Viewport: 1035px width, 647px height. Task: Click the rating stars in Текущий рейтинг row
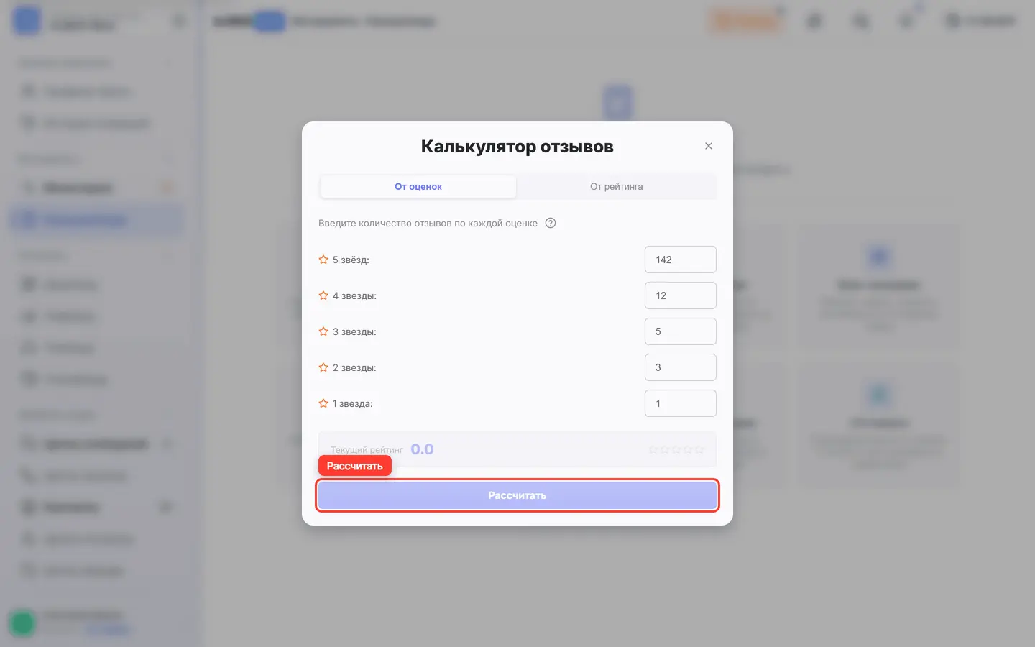coord(676,449)
